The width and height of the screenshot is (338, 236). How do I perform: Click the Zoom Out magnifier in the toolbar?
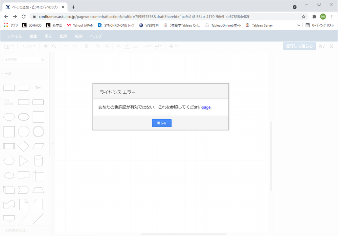(54, 46)
